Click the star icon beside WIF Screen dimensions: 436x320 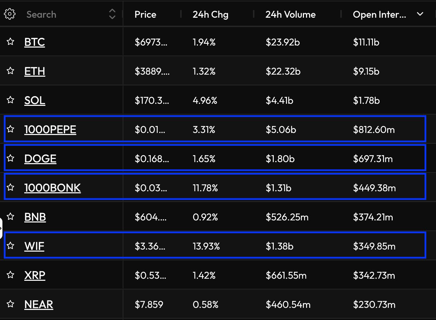[x=10, y=245]
